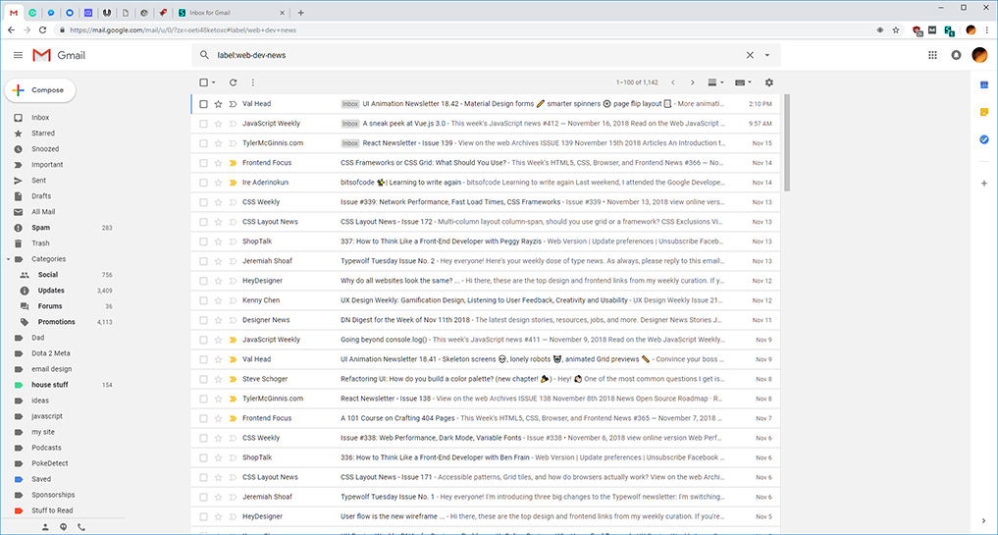Toggle importance marker on HeyDesigner Nov 12 email
Viewport: 998px width, 535px height.
(x=233, y=281)
